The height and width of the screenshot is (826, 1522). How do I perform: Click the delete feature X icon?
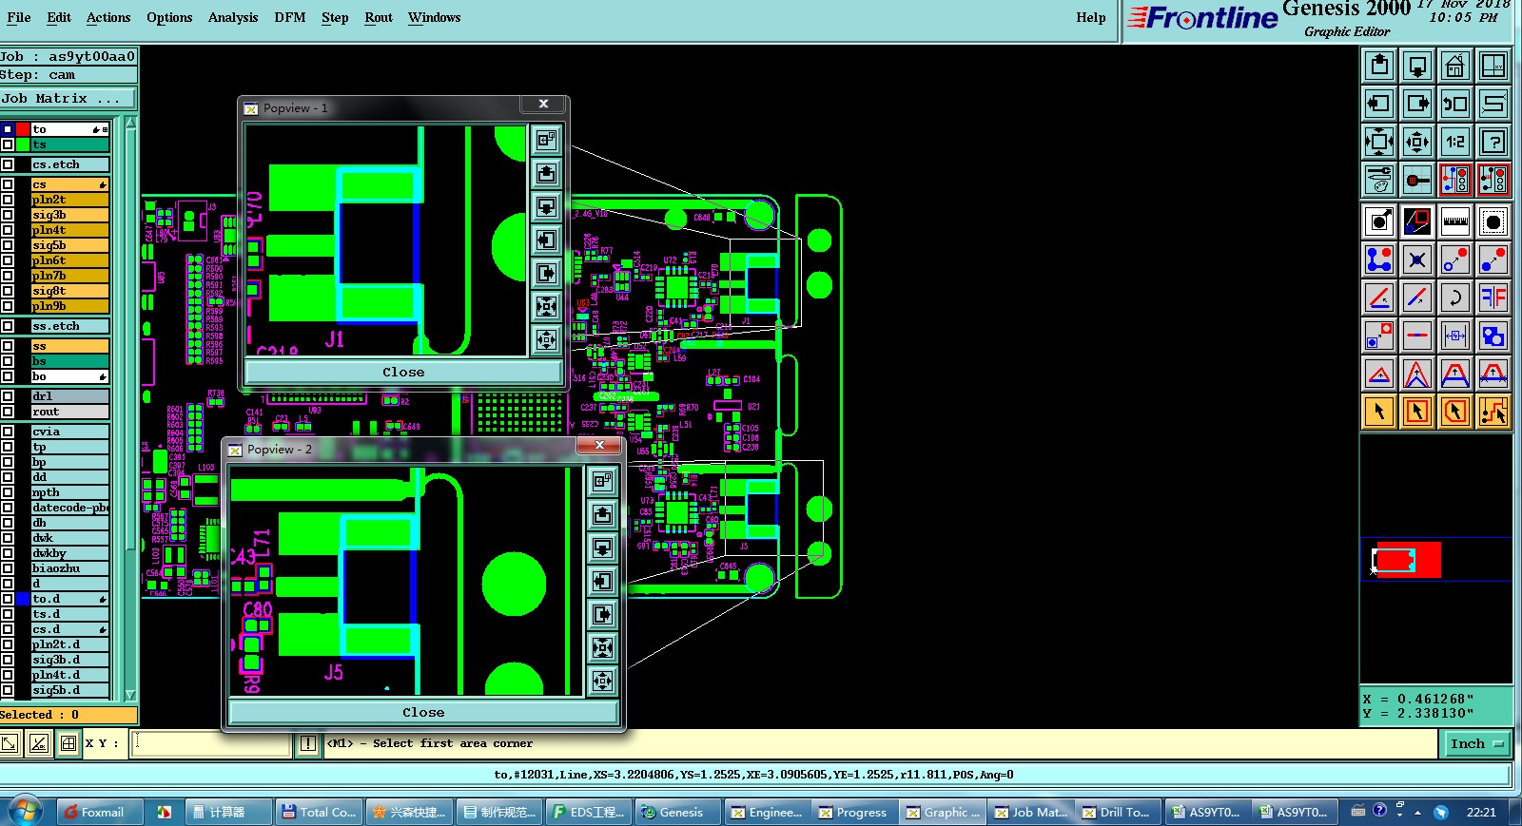[x=1417, y=259]
